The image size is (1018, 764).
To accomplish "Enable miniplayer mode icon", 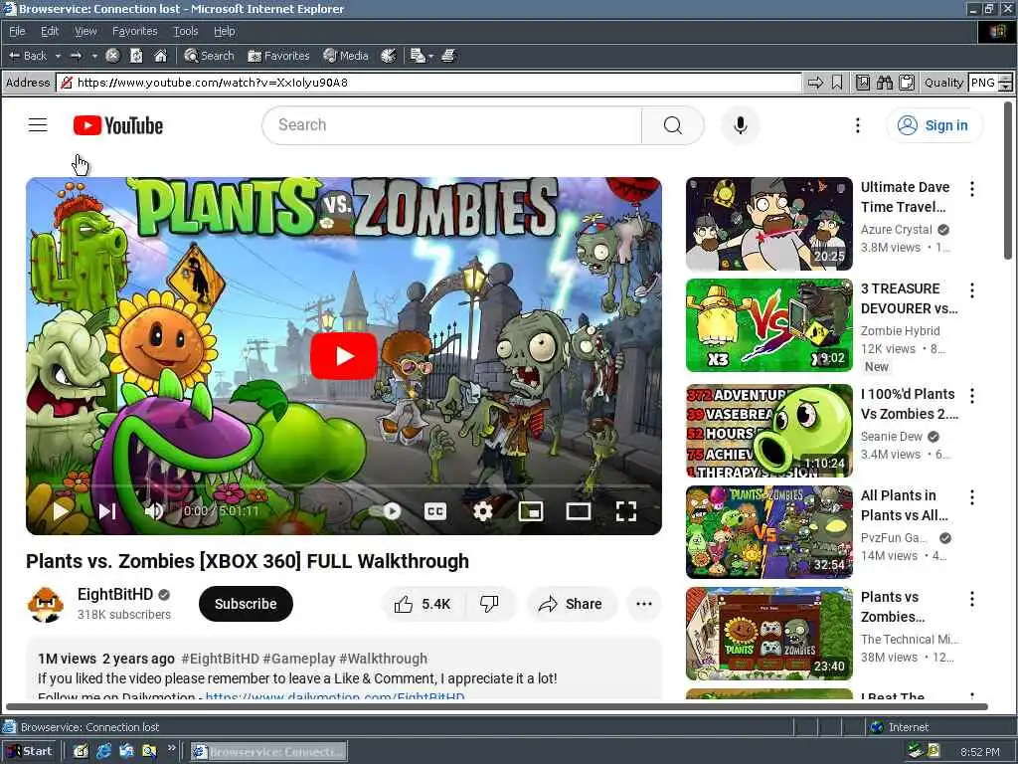I will (531, 511).
